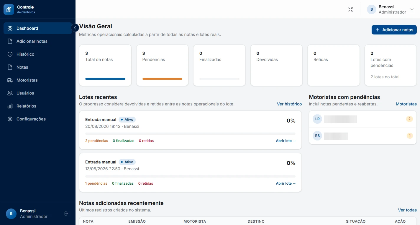Image resolution: width=420 pixels, height=225 pixels.
Task: Click the '0 retidas' text in the 20/08/2026 lote
Action: click(x=146, y=141)
